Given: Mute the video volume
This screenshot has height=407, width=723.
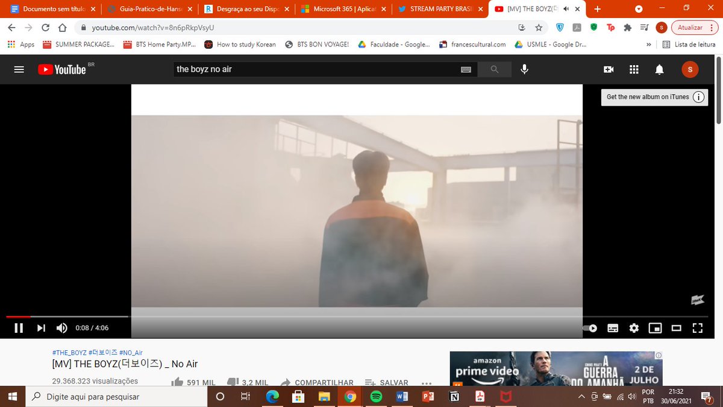Looking at the screenshot, I should click(62, 328).
